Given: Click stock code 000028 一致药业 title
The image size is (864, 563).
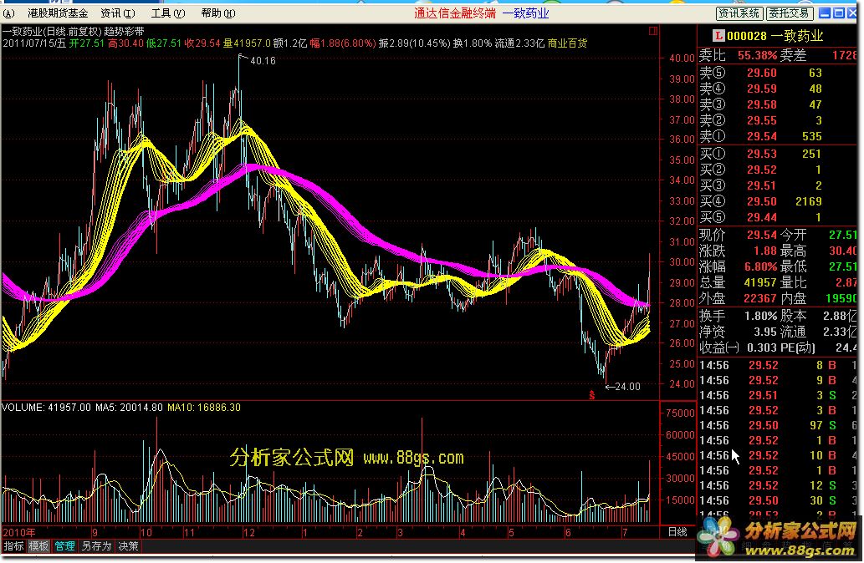Looking at the screenshot, I should [775, 36].
